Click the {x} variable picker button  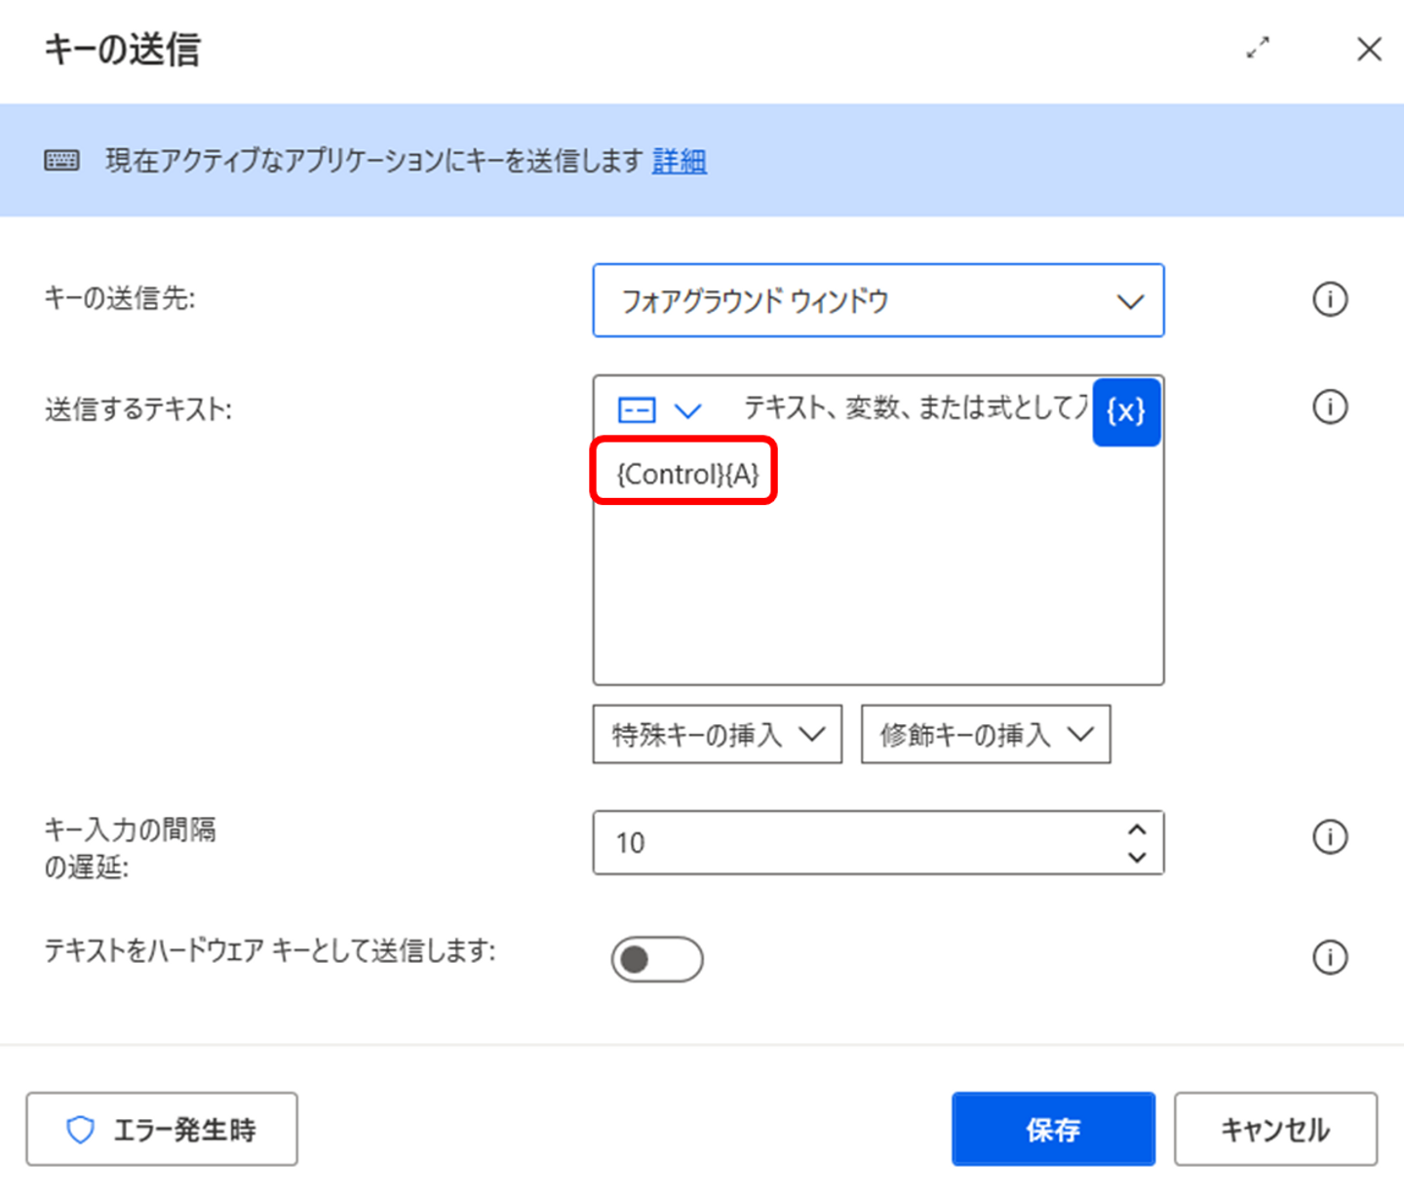pyautogui.click(x=1125, y=411)
